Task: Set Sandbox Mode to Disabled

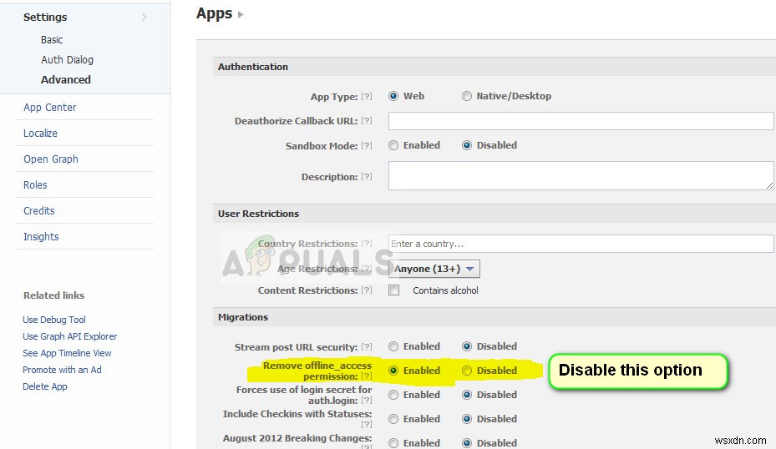Action: (x=467, y=145)
